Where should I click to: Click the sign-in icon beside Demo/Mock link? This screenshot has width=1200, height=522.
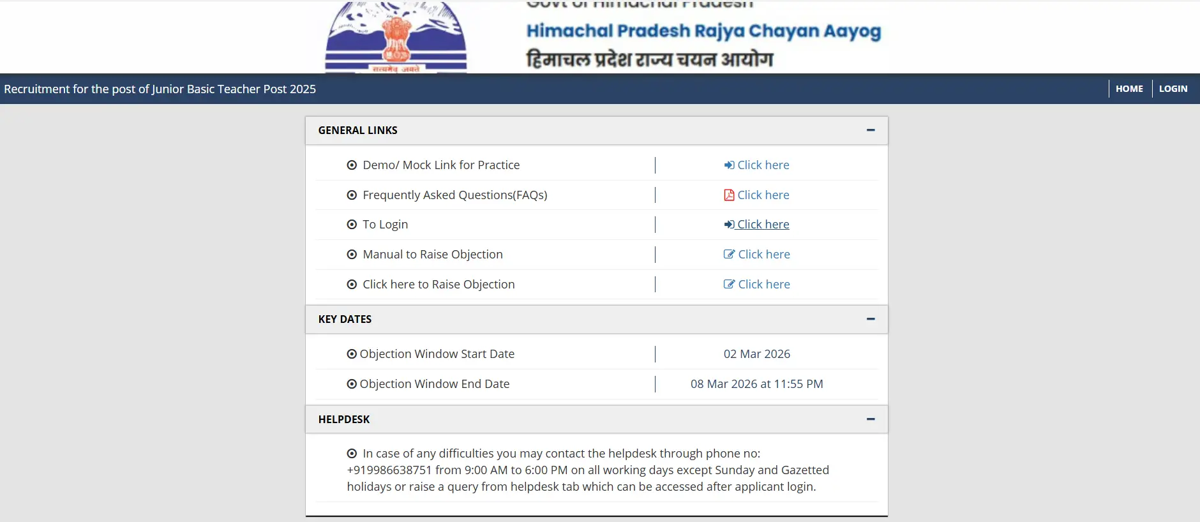pos(729,165)
